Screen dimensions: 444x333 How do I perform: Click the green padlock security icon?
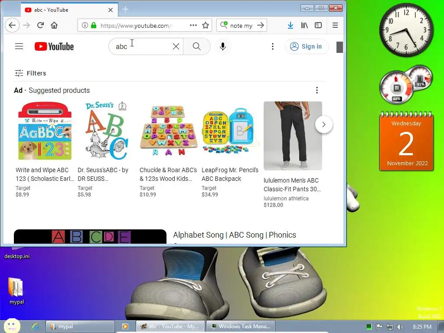click(94, 25)
